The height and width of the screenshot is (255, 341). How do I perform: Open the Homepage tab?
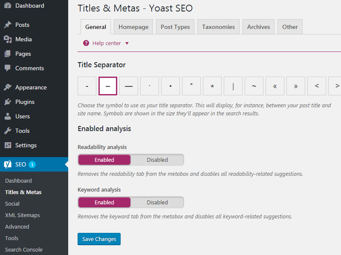pyautogui.click(x=133, y=27)
